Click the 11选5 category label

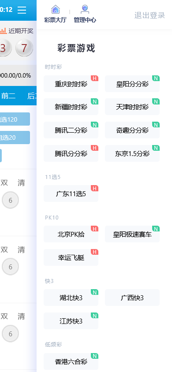click(53, 177)
